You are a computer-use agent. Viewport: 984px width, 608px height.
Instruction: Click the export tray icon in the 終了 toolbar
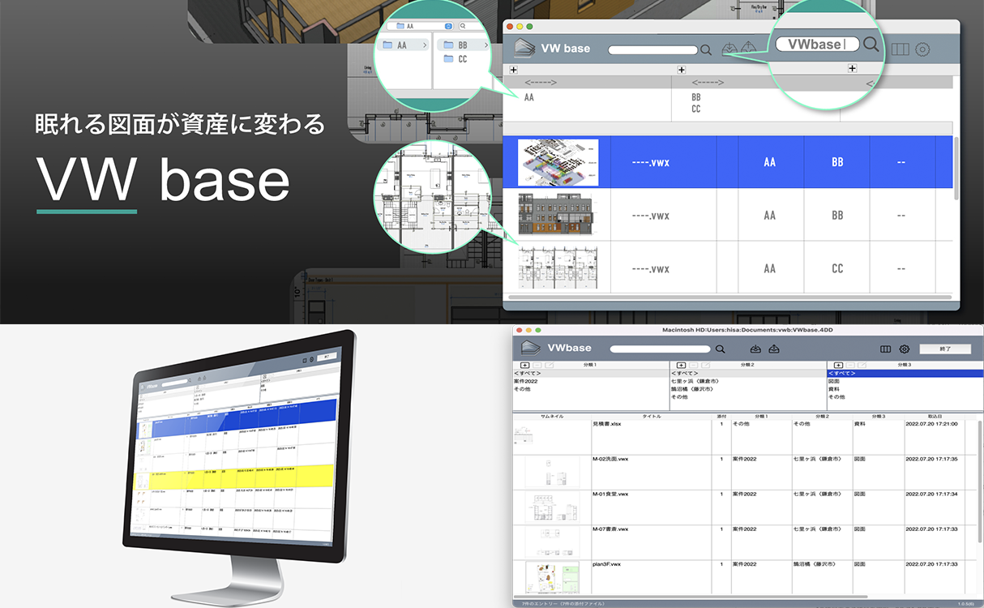click(x=774, y=349)
